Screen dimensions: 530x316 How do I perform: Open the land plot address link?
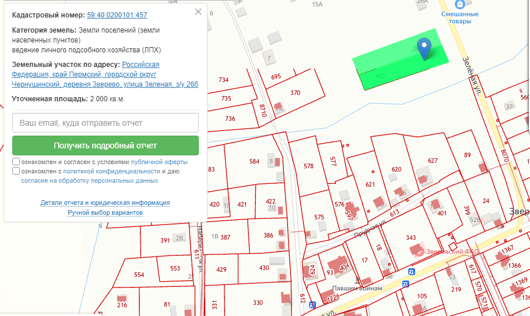coord(105,74)
